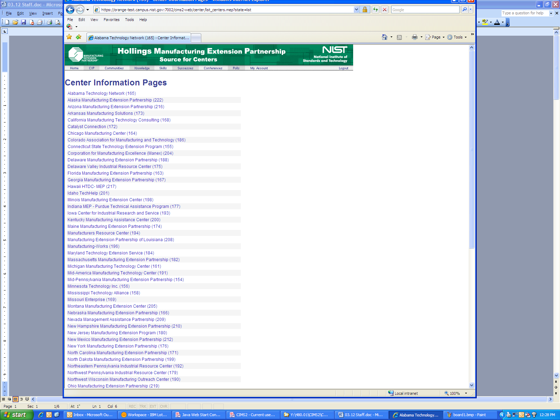Toggle REC indicator in Word status bar
Image resolution: width=560 pixels, height=420 pixels.
point(132,406)
